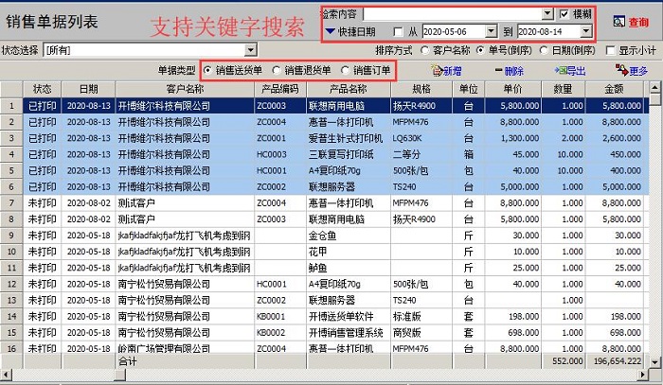The width and height of the screenshot is (663, 385).
Task: Click the 单价 column header
Action: pyautogui.click(x=513, y=89)
